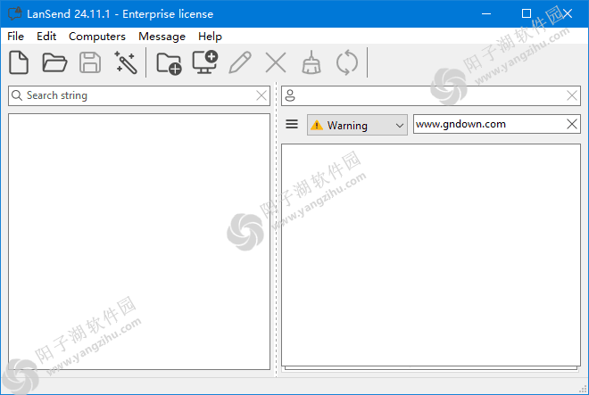Clear the recipient field with its X

pyautogui.click(x=572, y=95)
